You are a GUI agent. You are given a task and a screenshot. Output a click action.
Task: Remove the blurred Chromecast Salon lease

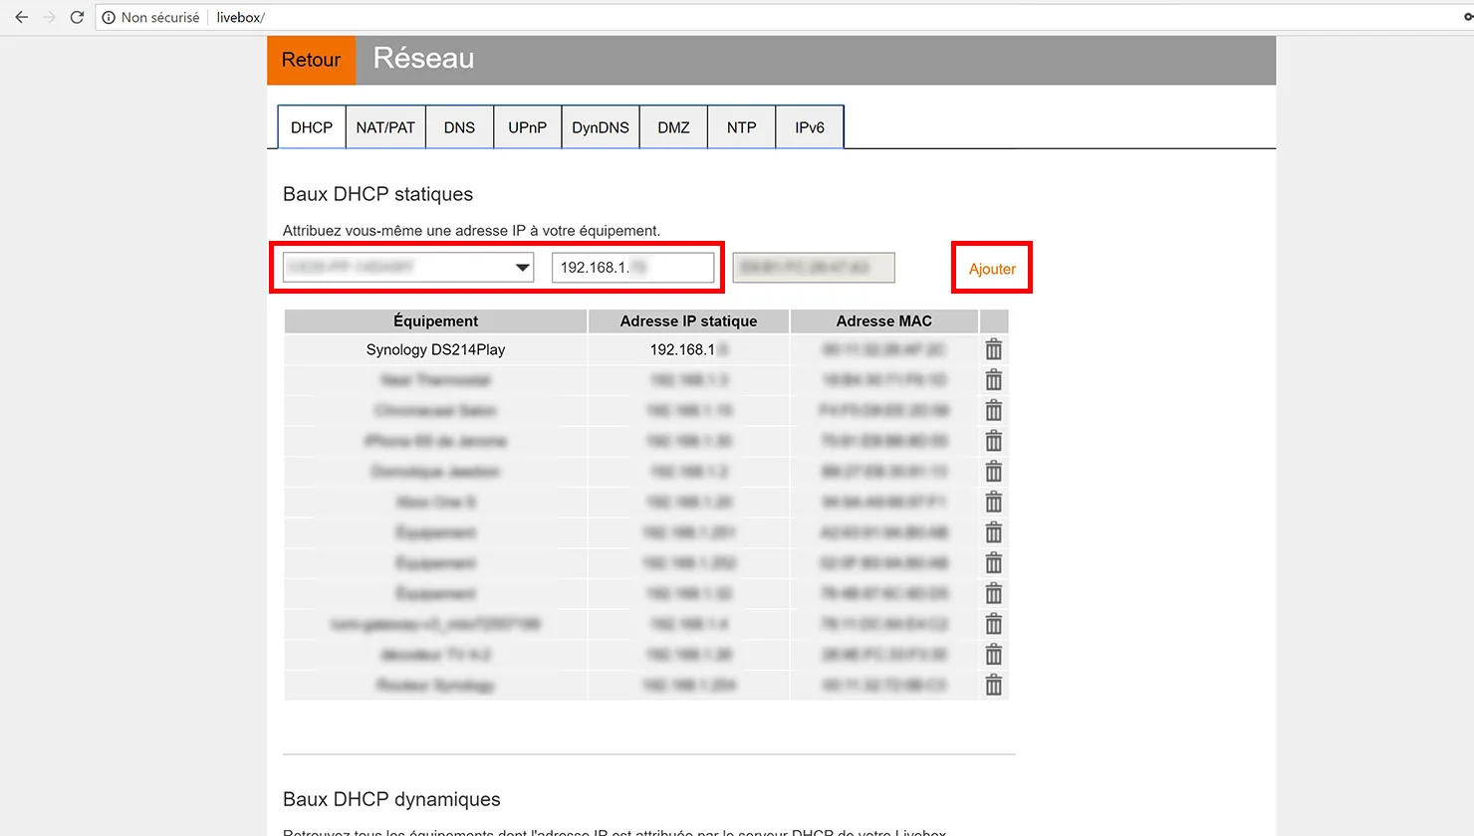coord(993,410)
